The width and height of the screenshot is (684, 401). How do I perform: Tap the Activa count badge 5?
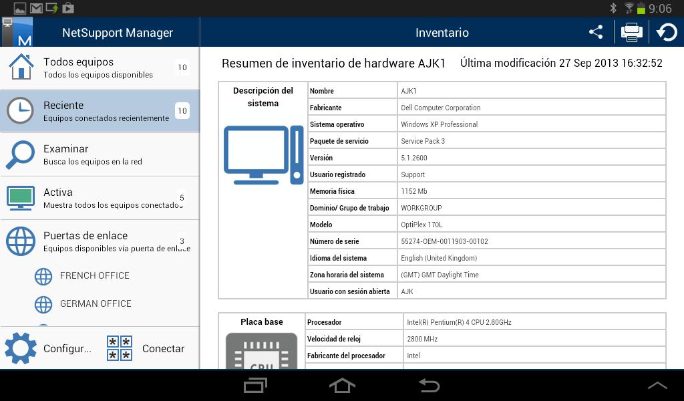(x=182, y=198)
